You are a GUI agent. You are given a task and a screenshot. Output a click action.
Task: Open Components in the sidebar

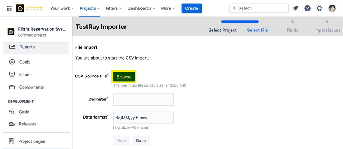tap(31, 87)
